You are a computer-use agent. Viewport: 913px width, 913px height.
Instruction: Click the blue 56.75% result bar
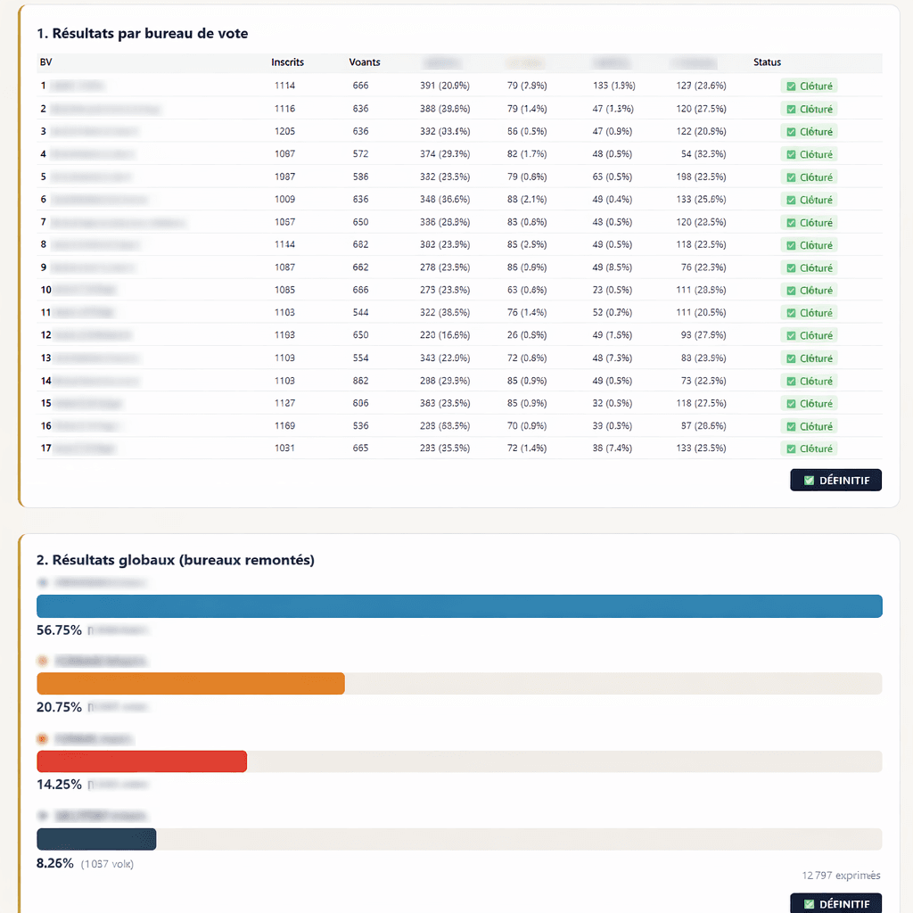click(x=459, y=606)
